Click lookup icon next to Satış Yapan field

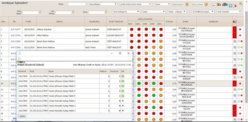click(40, 12)
